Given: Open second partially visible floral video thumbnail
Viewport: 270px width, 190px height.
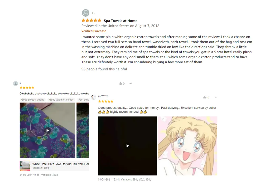Looking at the screenshot, I should coord(83,130).
